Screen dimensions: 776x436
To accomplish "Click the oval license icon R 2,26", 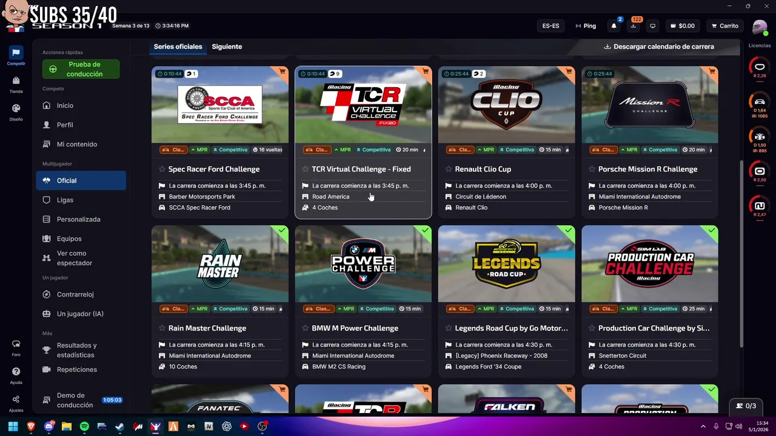I will point(760,66).
